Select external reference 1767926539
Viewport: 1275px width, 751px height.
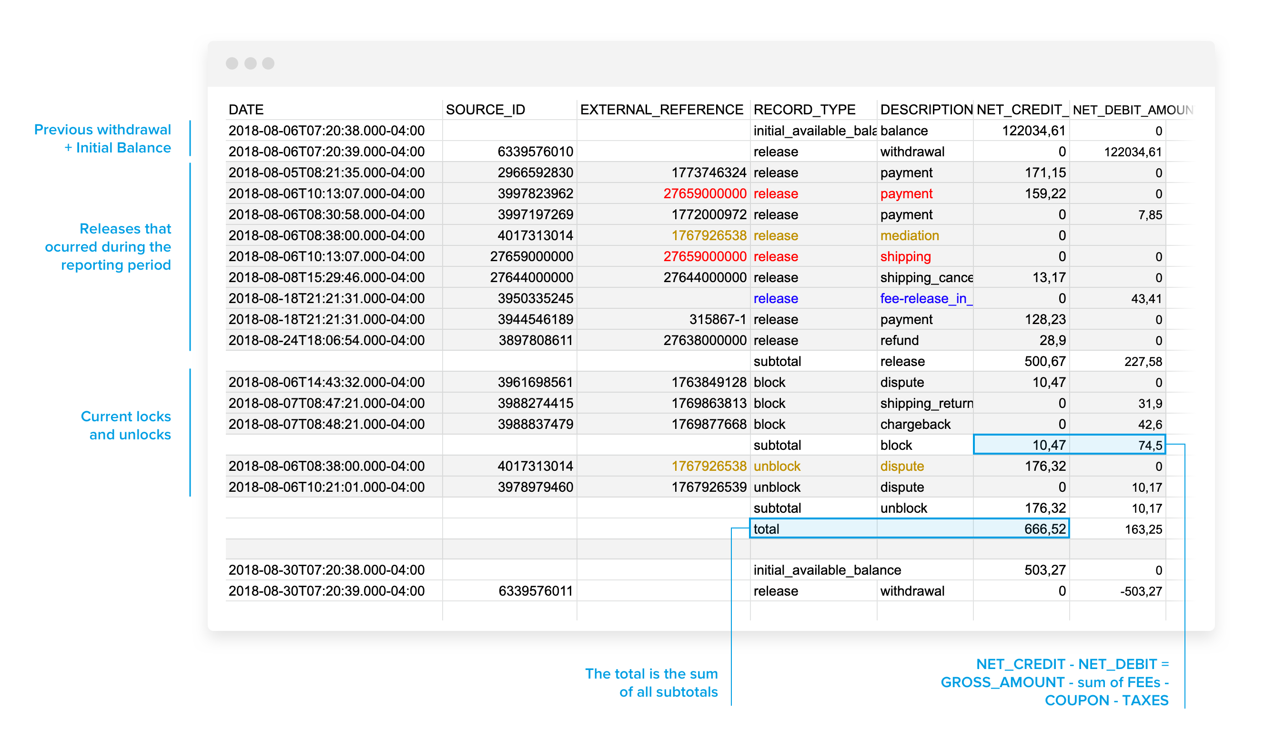(x=708, y=487)
